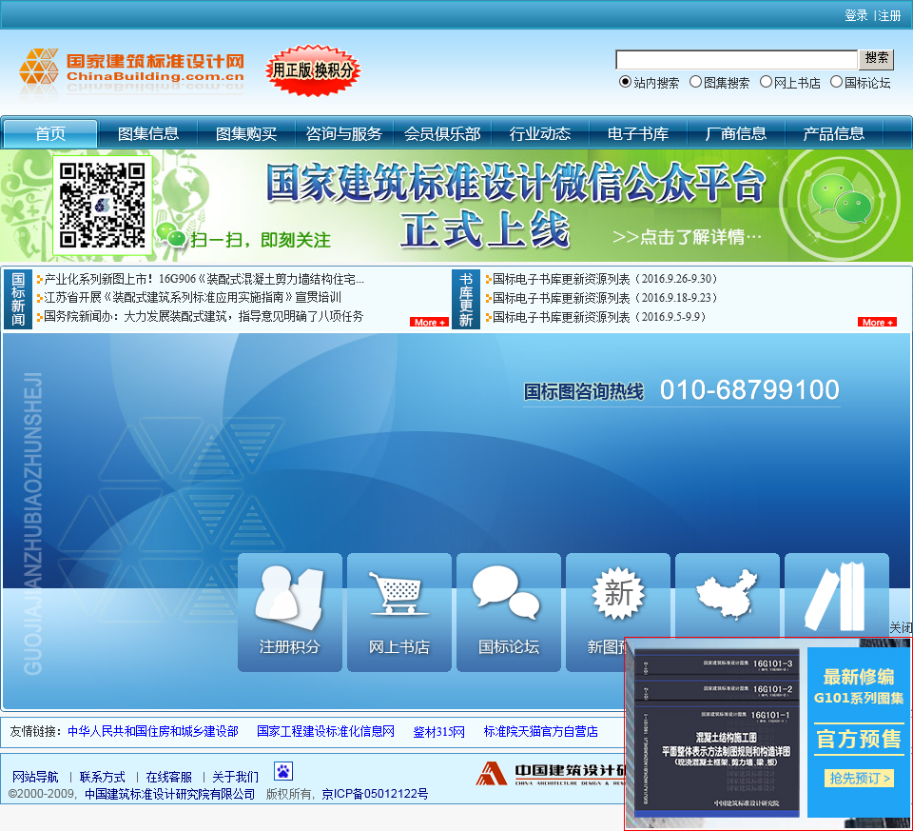Image resolution: width=913 pixels, height=831 pixels.
Task: Open link 鉴材315网
Action: coord(439,731)
